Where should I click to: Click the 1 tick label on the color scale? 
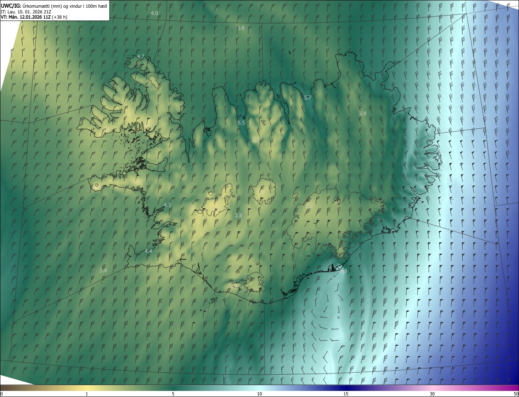(x=87, y=394)
